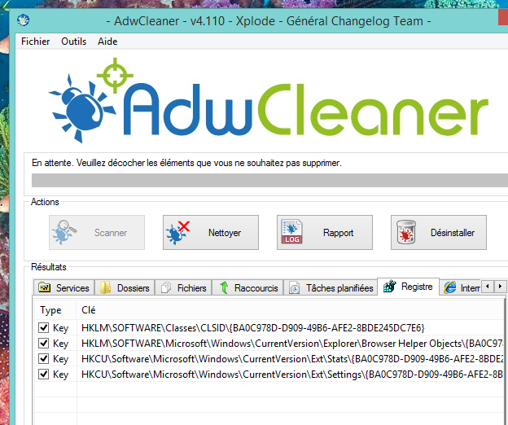
Task: Select the Registre tab
Action: tap(408, 287)
